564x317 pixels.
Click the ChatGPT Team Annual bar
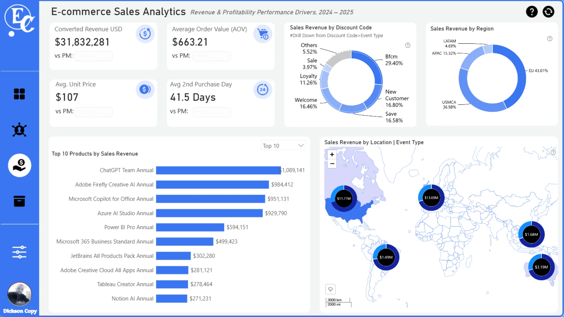(x=218, y=170)
